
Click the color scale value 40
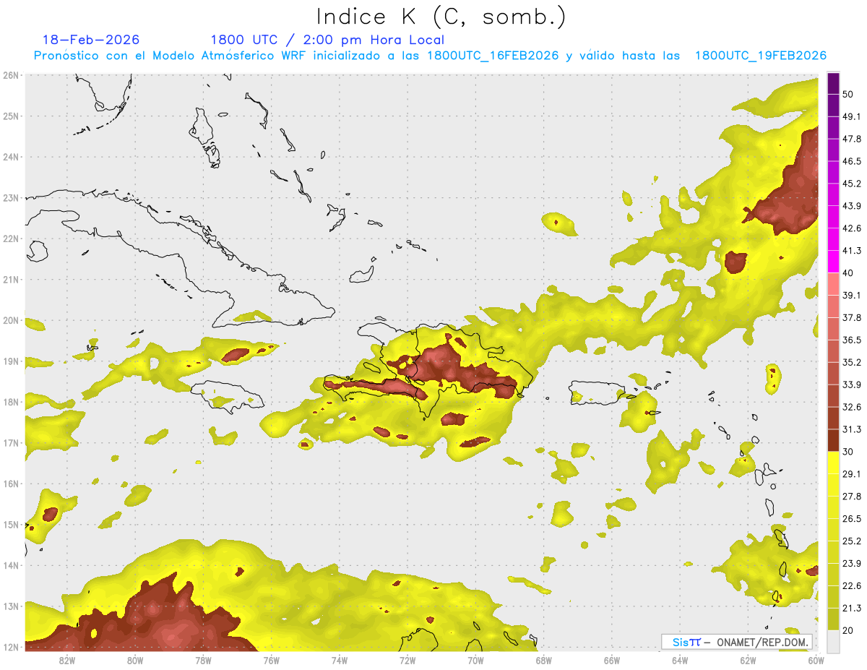848,272
